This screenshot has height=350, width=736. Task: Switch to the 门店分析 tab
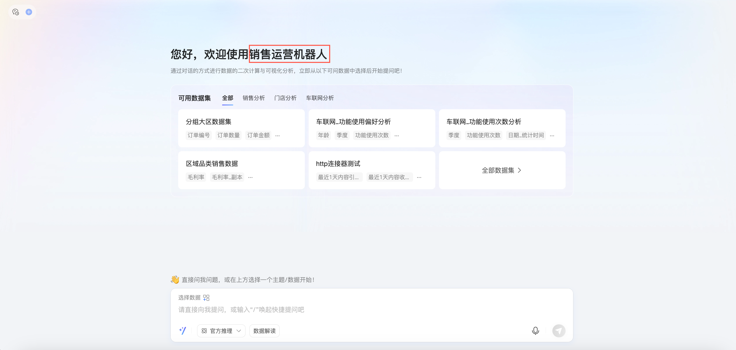[x=285, y=98]
